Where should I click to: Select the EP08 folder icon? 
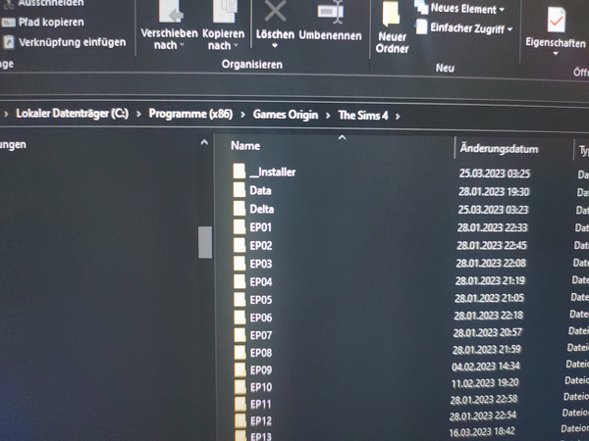coord(240,353)
